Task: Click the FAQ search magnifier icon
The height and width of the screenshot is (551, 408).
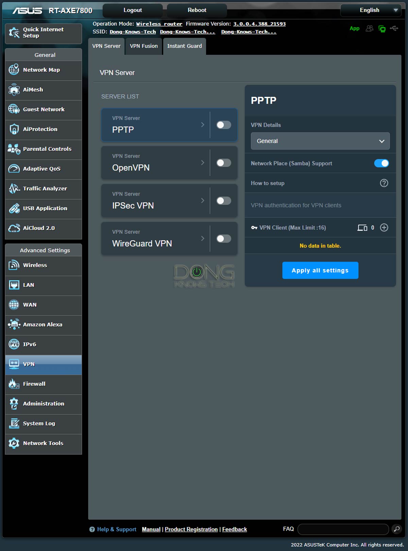Action: 396,529
